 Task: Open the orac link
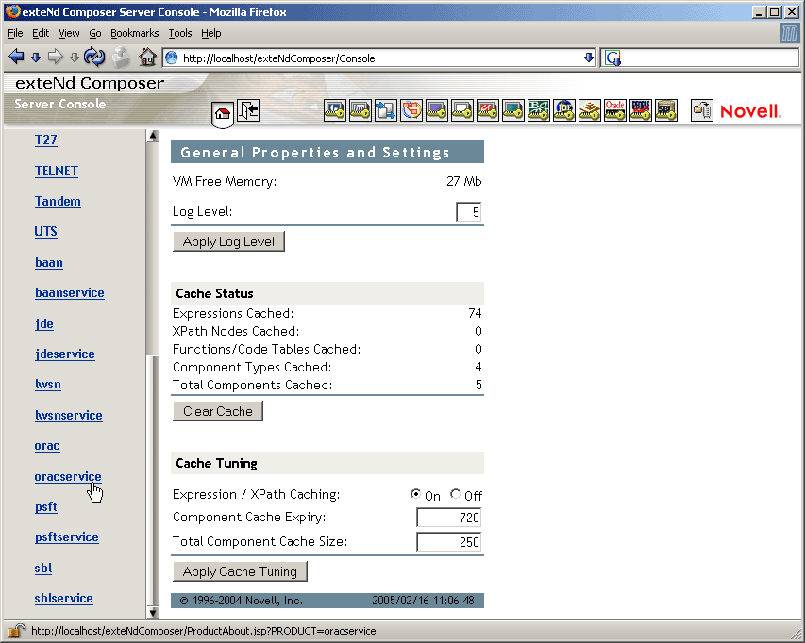(x=47, y=446)
